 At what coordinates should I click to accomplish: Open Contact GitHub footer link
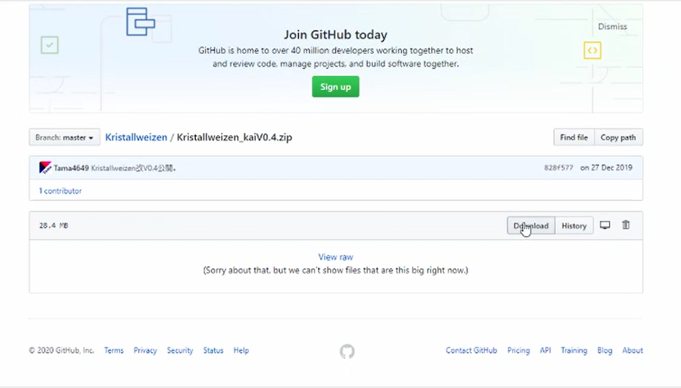tap(472, 350)
